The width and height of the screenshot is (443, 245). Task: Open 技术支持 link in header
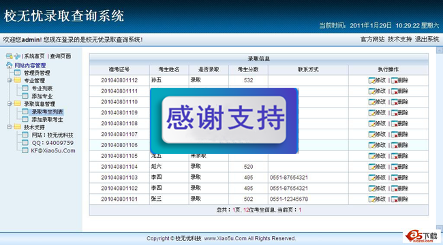point(400,39)
